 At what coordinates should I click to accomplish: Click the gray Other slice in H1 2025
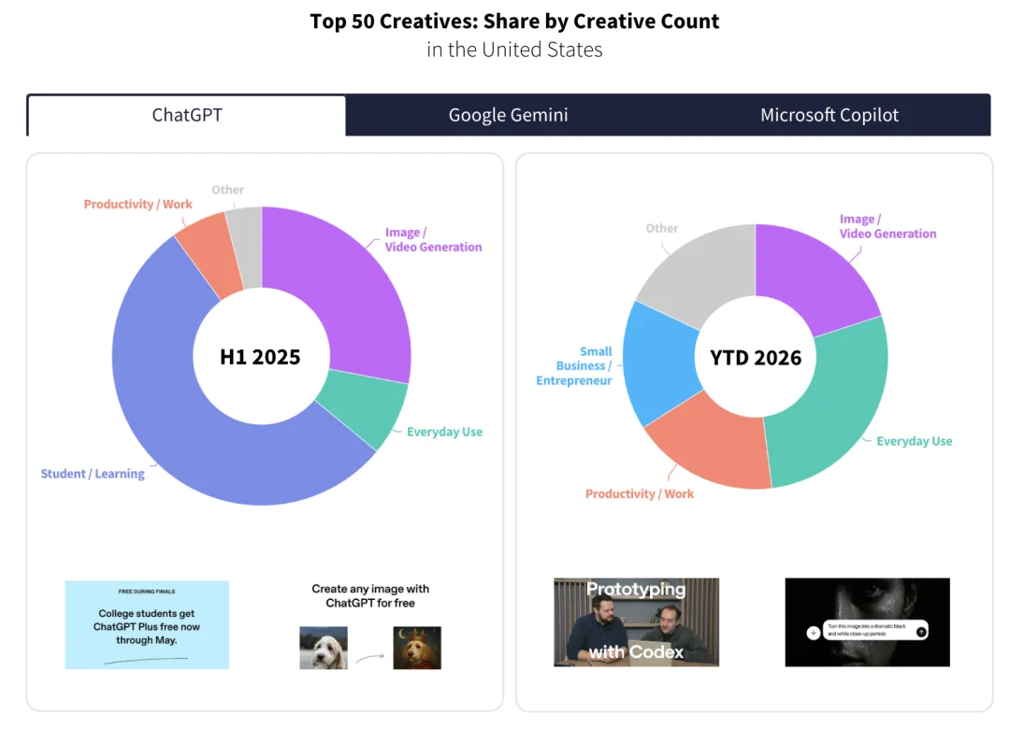coord(247,247)
